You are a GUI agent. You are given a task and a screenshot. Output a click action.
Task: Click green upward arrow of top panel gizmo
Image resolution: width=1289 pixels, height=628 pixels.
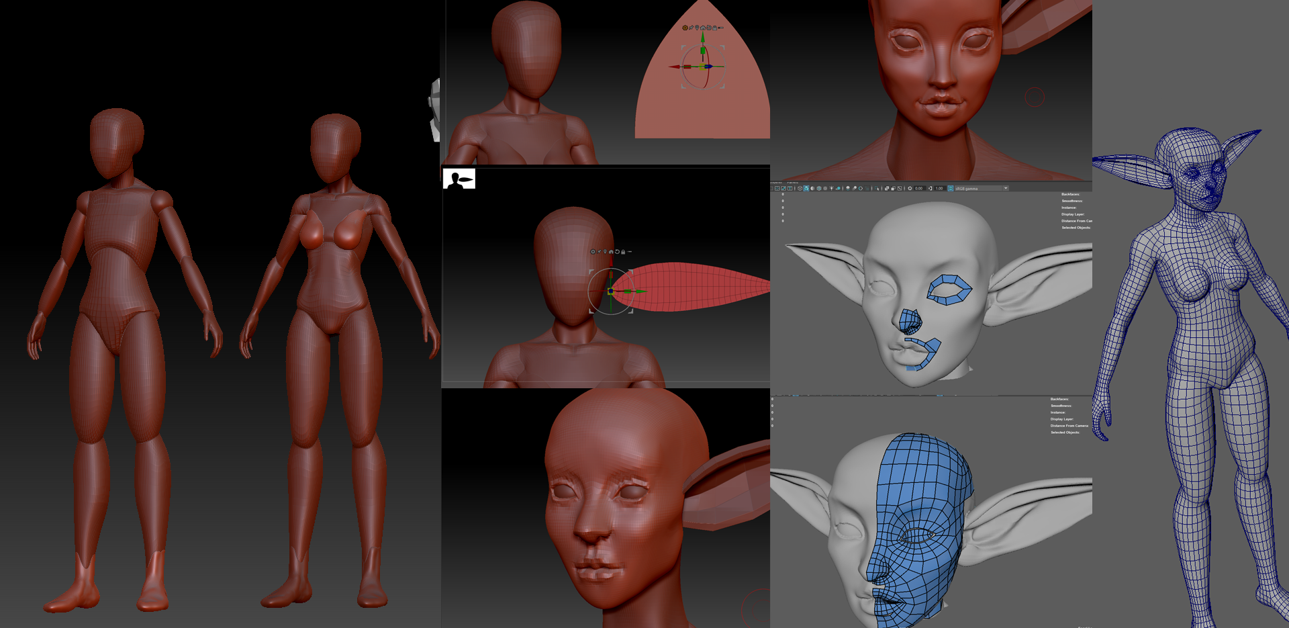[x=703, y=38]
